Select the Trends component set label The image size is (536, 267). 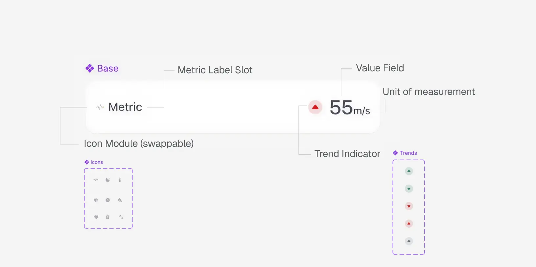(x=408, y=153)
